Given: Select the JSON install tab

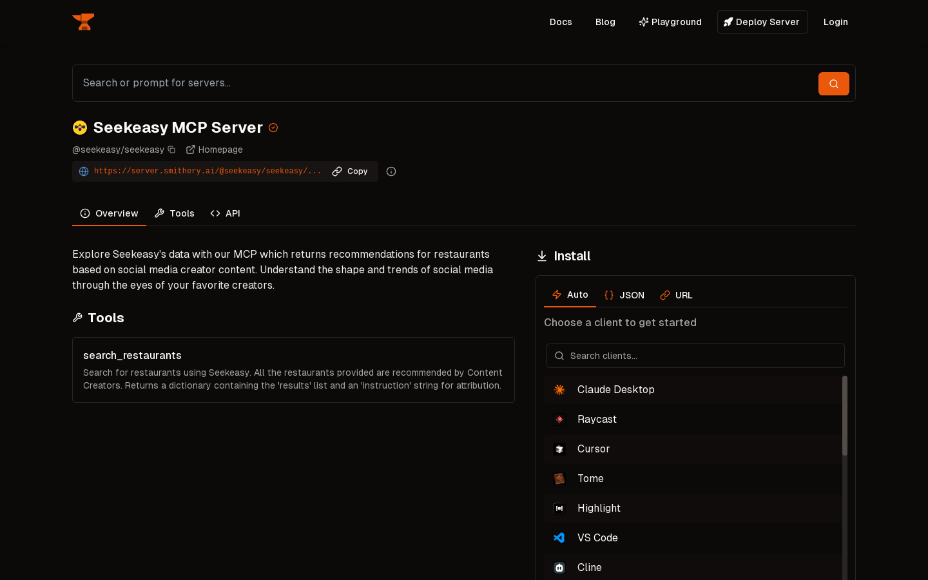Looking at the screenshot, I should [x=624, y=295].
